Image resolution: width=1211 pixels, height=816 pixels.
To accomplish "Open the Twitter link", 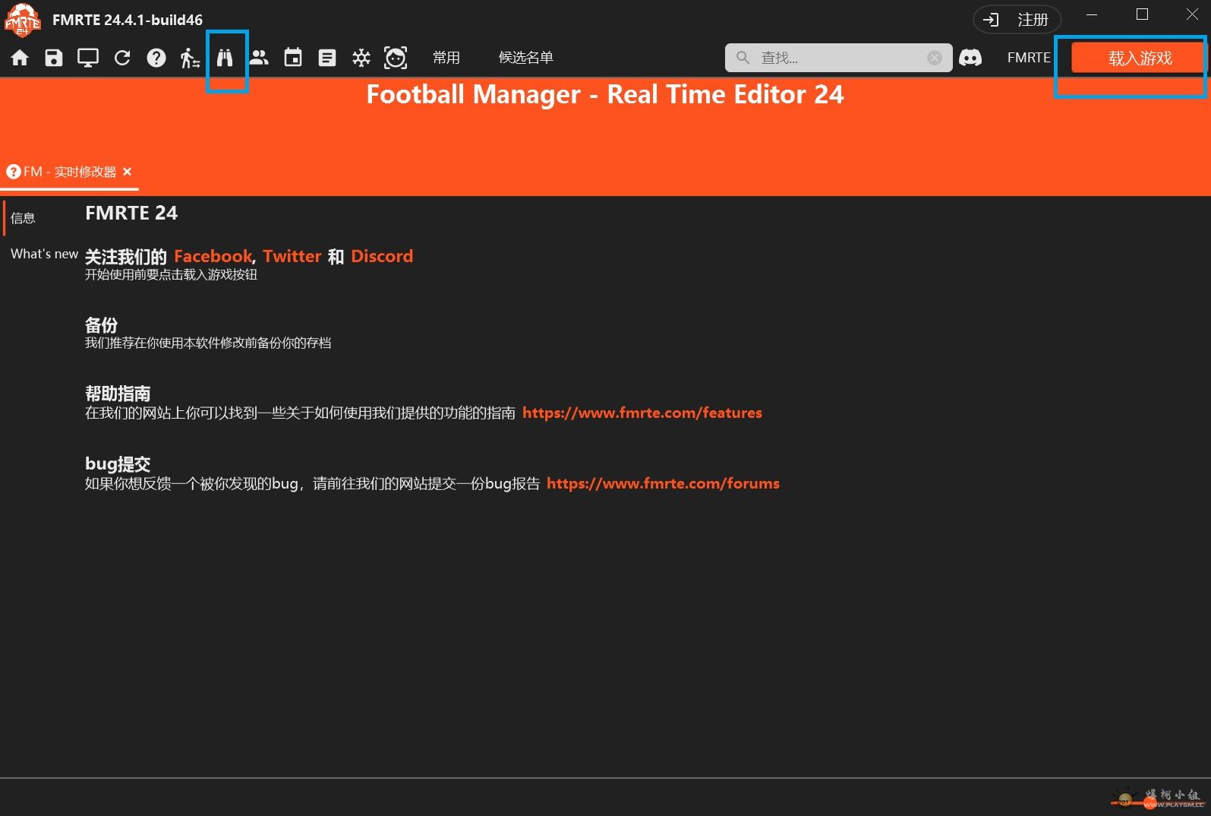I will [292, 256].
